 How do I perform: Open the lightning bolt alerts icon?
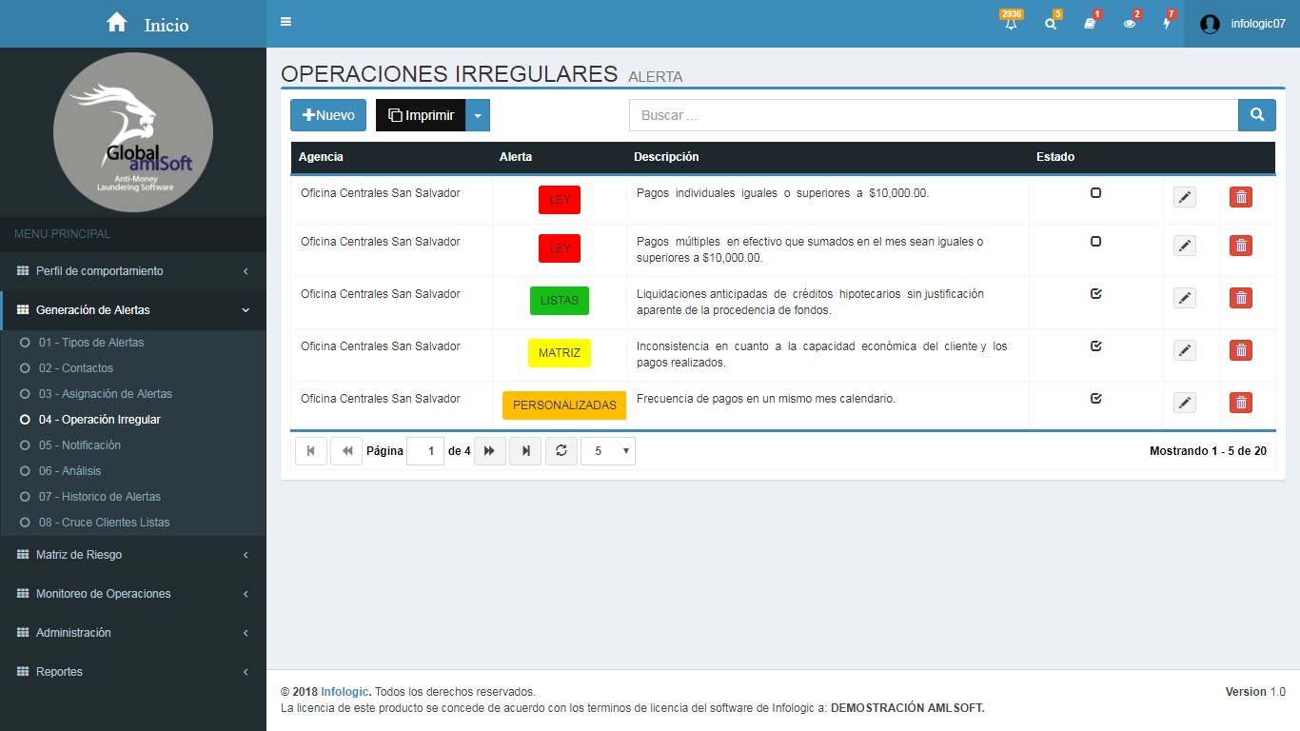[1167, 24]
